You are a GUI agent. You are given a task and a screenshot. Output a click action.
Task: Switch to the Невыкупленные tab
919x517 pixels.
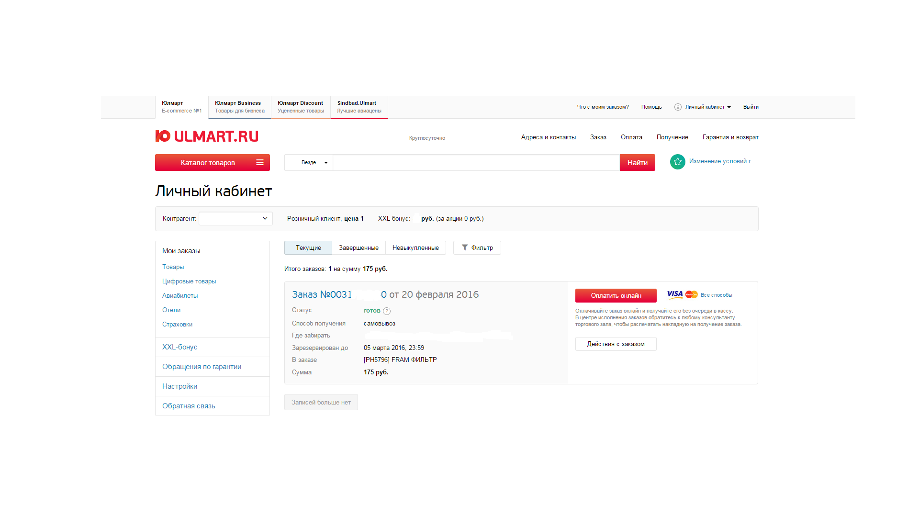tap(415, 247)
